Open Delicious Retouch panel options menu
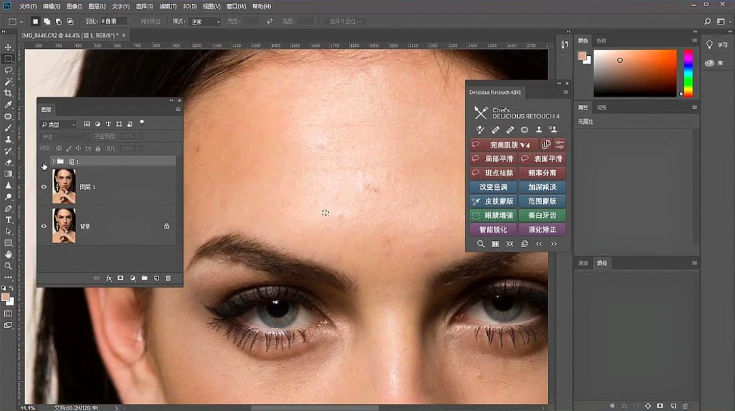735x411 pixels. [566, 93]
